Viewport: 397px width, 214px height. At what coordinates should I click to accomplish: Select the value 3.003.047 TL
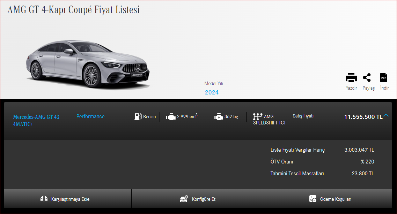click(x=359, y=150)
